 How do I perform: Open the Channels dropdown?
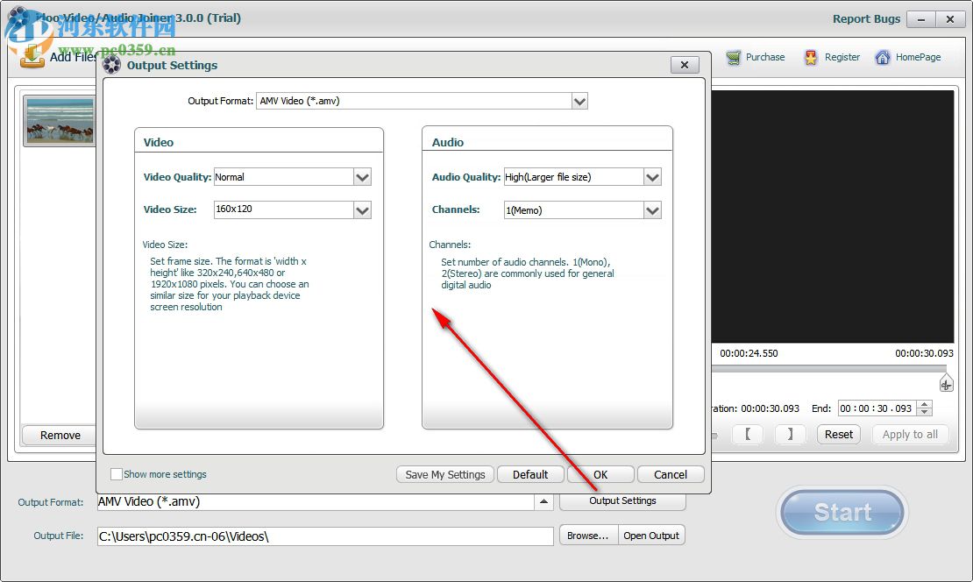(651, 210)
